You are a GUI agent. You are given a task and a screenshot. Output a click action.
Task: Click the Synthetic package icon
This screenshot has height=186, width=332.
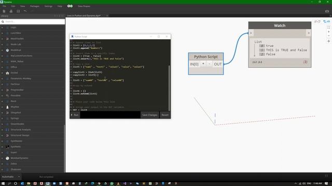click(x=7, y=147)
